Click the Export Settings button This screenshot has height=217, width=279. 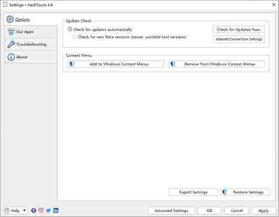(193, 192)
